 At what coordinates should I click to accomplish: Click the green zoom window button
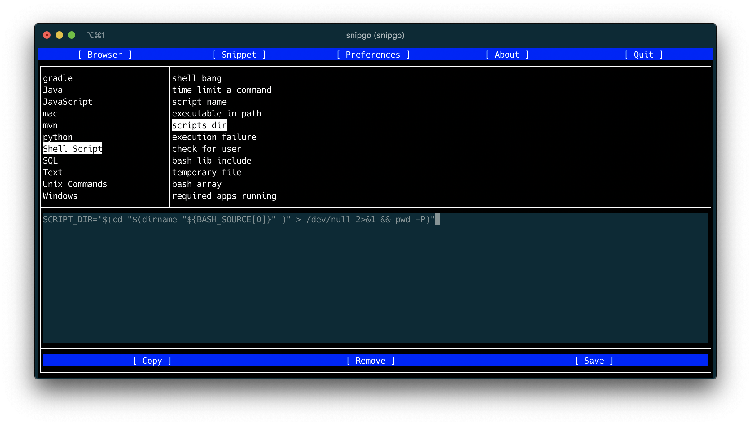[72, 35]
